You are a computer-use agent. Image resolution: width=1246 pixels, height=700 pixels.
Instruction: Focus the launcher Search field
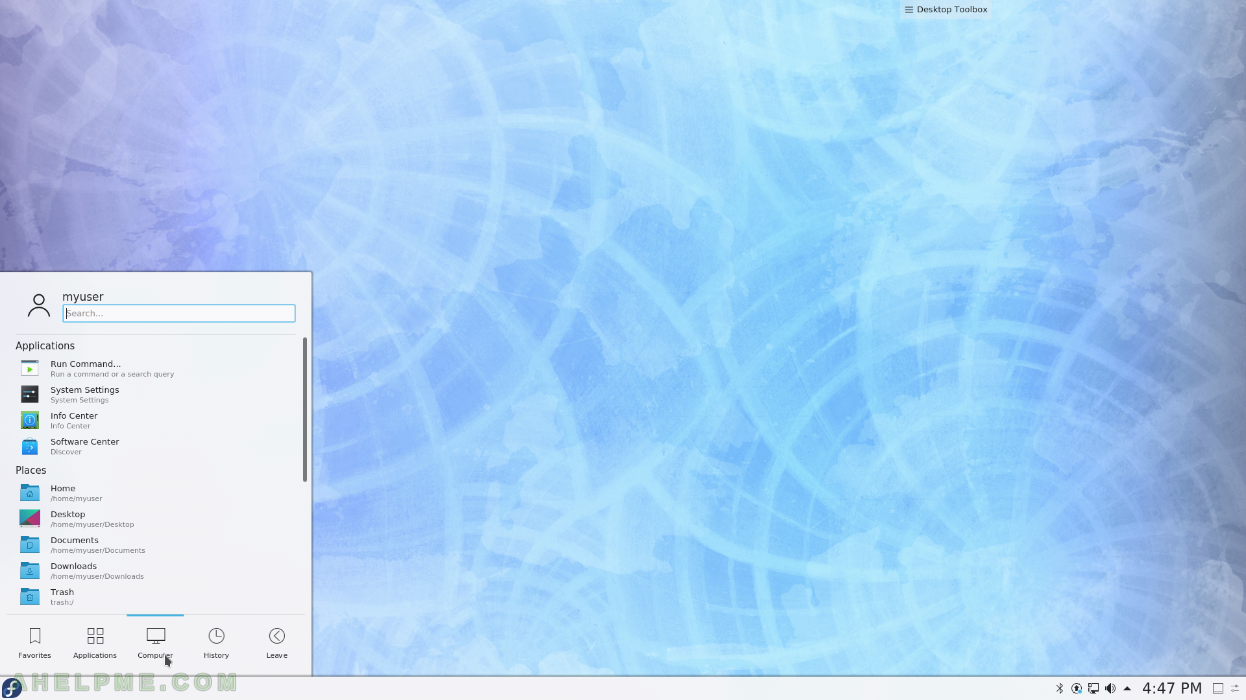tap(179, 313)
